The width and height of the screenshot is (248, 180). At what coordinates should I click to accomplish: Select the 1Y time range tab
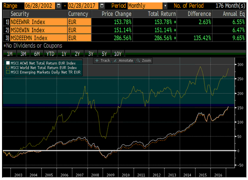[63, 53]
